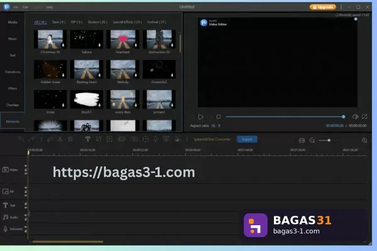Select the Fireworks2 thumbnail
Screen dimensions: 377x251
click(159, 70)
